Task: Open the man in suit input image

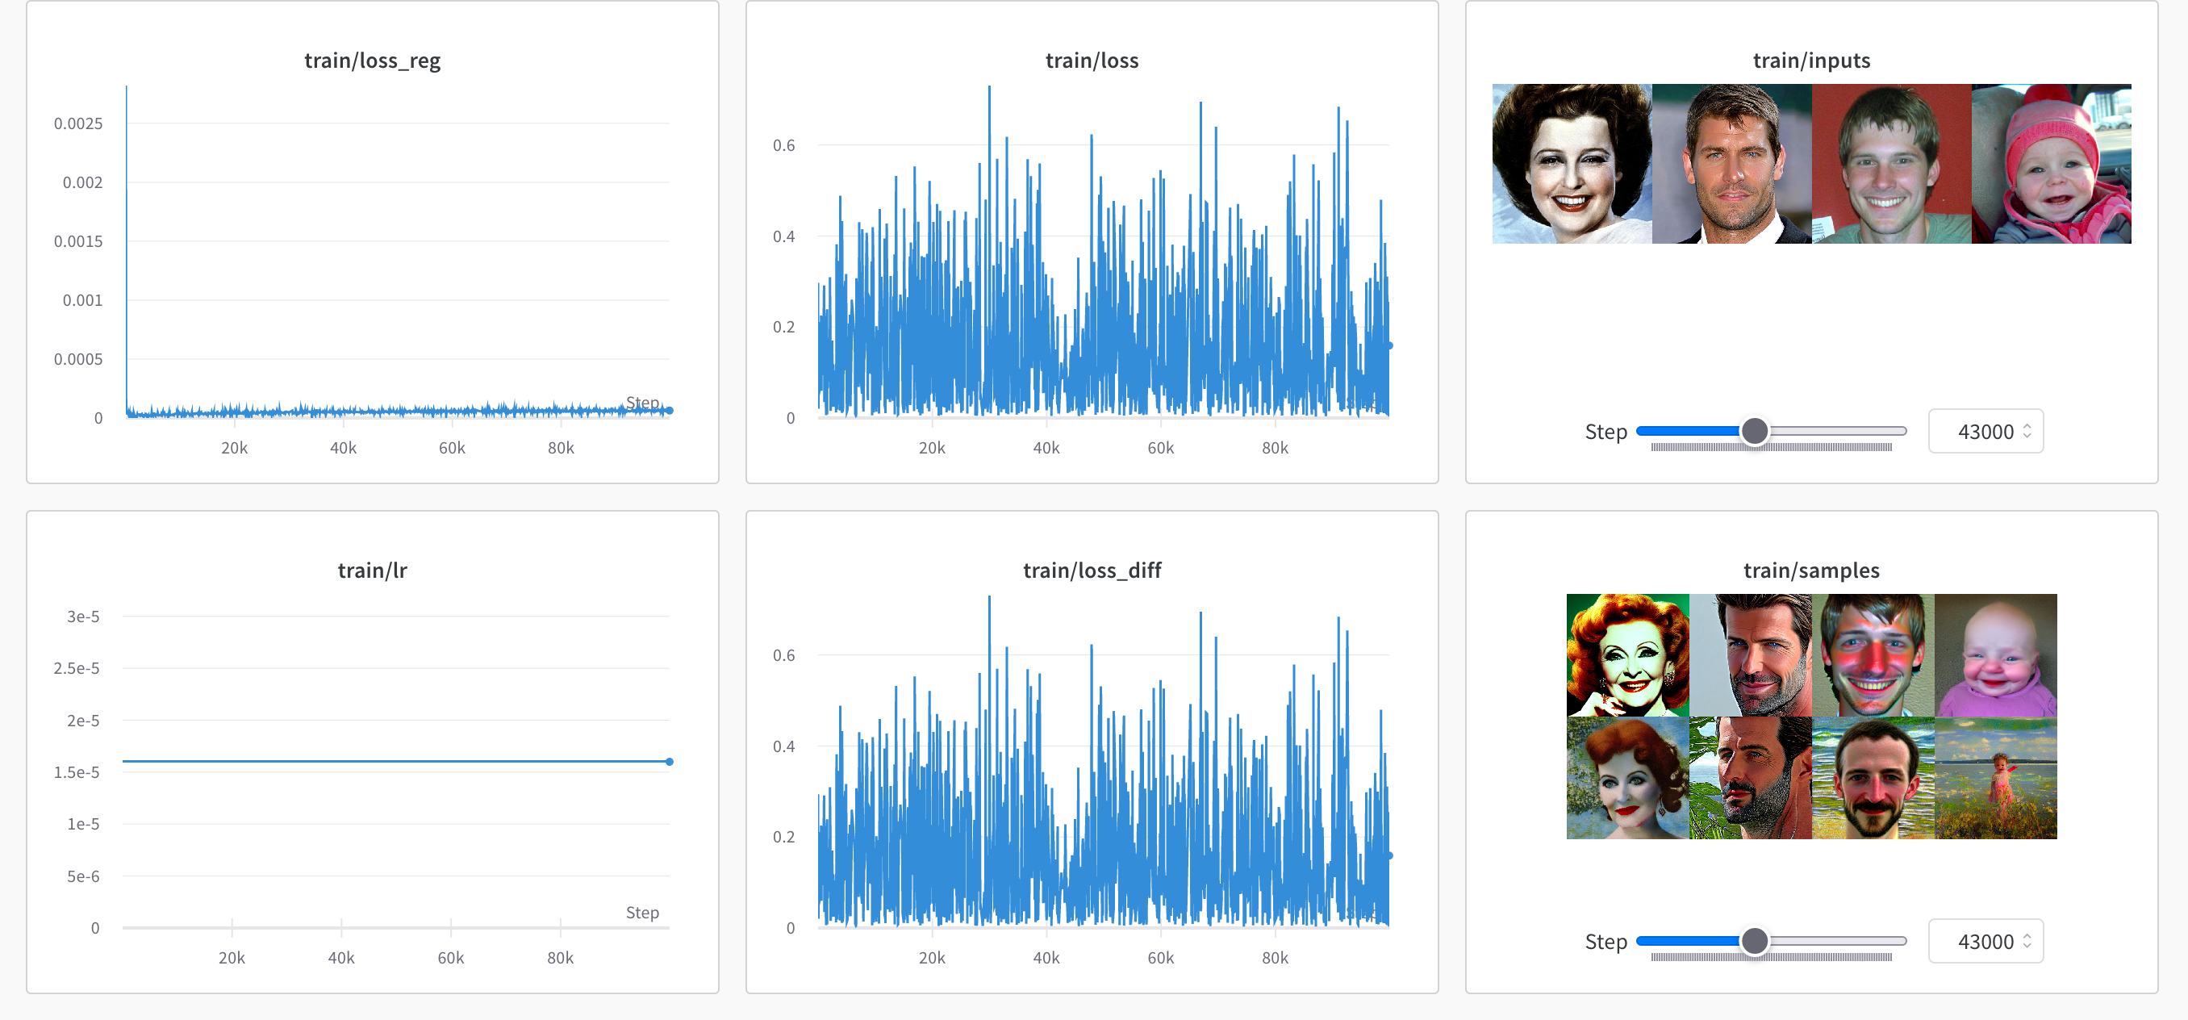Action: pos(1731,163)
